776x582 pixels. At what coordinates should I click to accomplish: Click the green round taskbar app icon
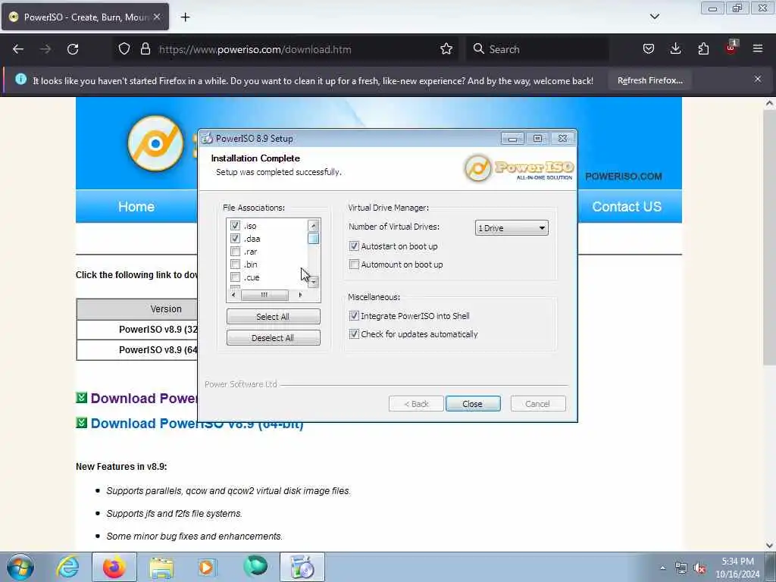coord(255,566)
